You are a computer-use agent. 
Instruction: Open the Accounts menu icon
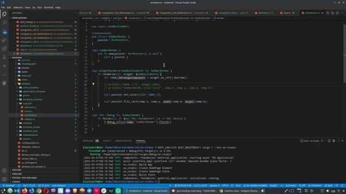[4, 171]
